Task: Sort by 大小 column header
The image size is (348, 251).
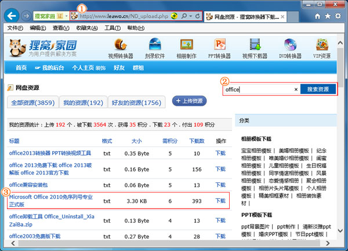Action: [136, 141]
